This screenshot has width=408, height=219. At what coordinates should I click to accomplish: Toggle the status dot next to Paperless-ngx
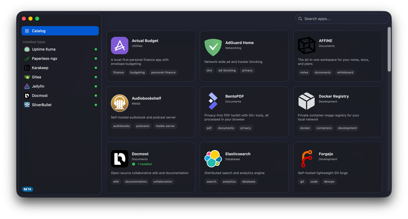point(95,58)
